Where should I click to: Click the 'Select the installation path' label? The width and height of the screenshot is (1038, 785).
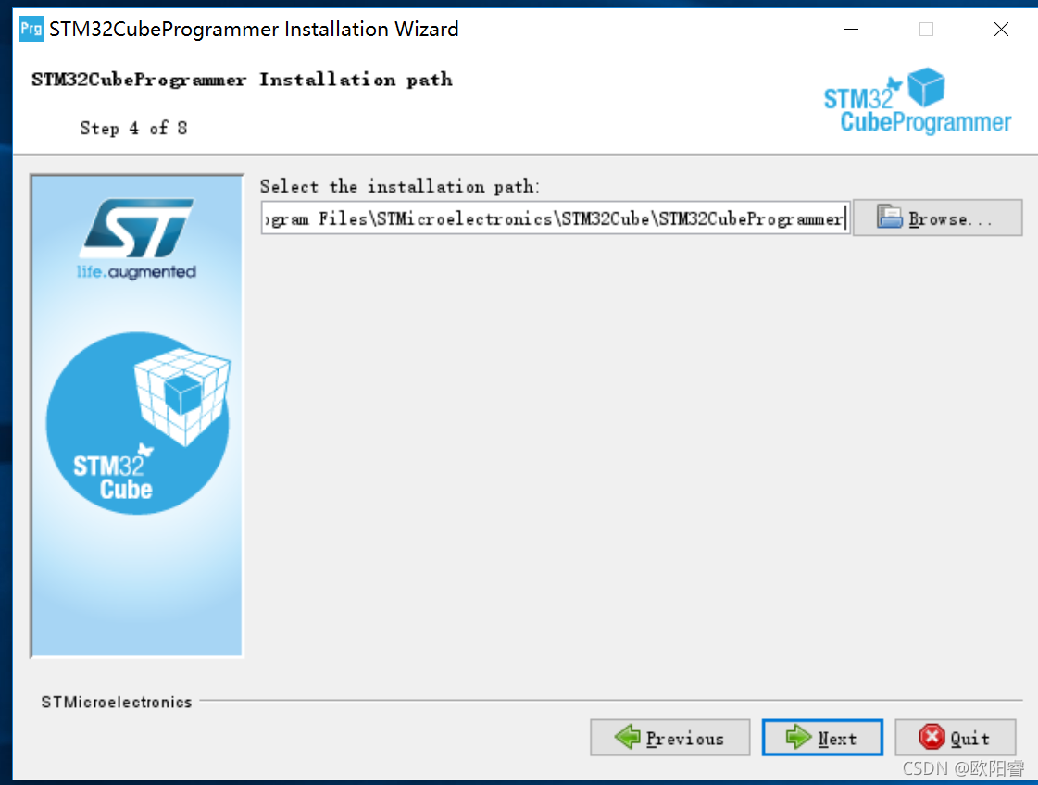tap(400, 187)
